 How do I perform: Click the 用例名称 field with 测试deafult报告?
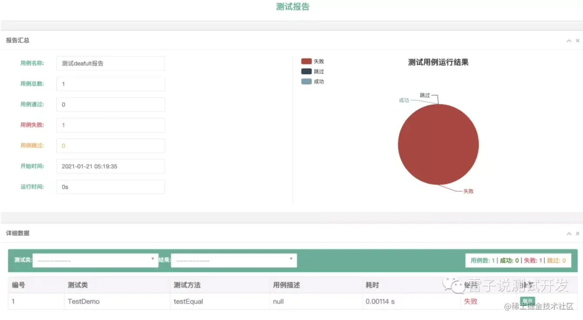point(111,63)
